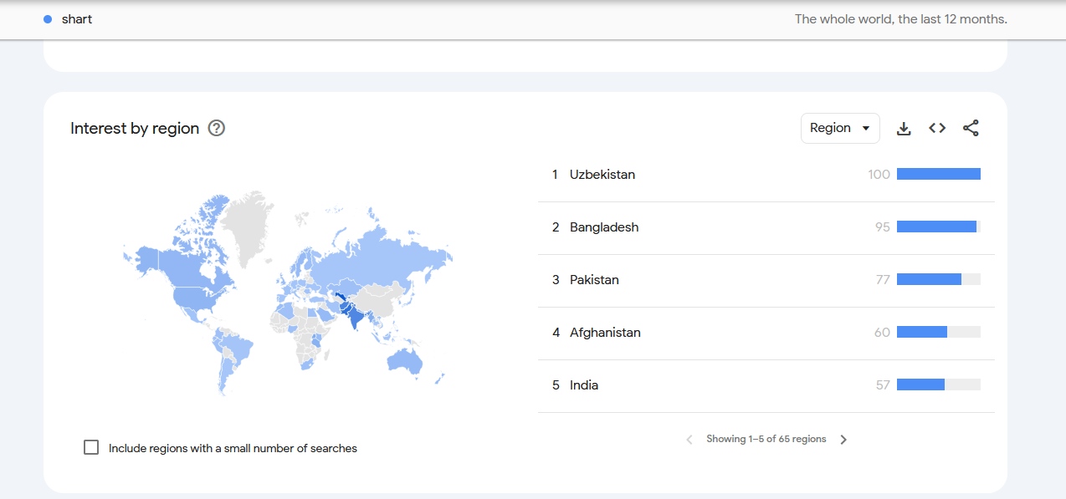Image resolution: width=1066 pixels, height=499 pixels.
Task: Go to previous page of regions
Action: [689, 440]
